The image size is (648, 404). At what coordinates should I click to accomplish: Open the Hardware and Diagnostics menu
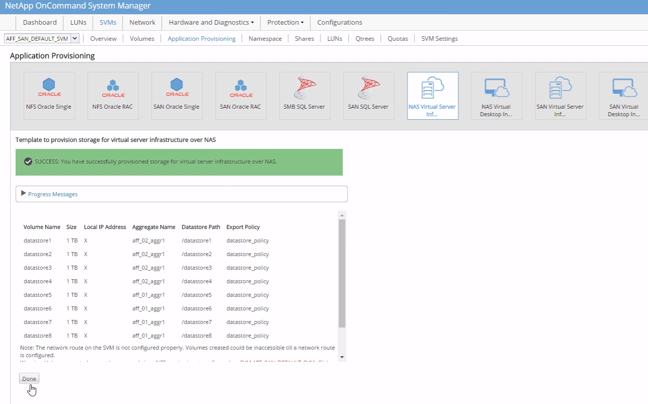click(211, 22)
